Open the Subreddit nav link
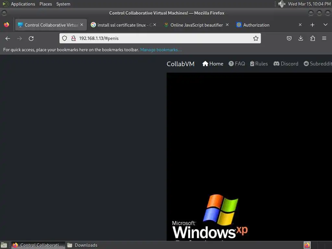 click(318, 64)
